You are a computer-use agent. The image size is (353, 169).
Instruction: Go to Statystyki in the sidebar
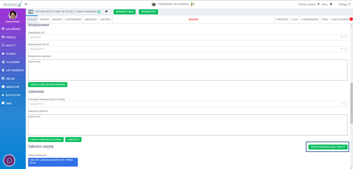point(13,95)
